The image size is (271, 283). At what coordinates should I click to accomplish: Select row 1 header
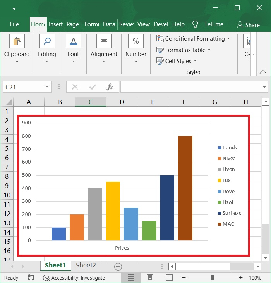(x=7, y=111)
